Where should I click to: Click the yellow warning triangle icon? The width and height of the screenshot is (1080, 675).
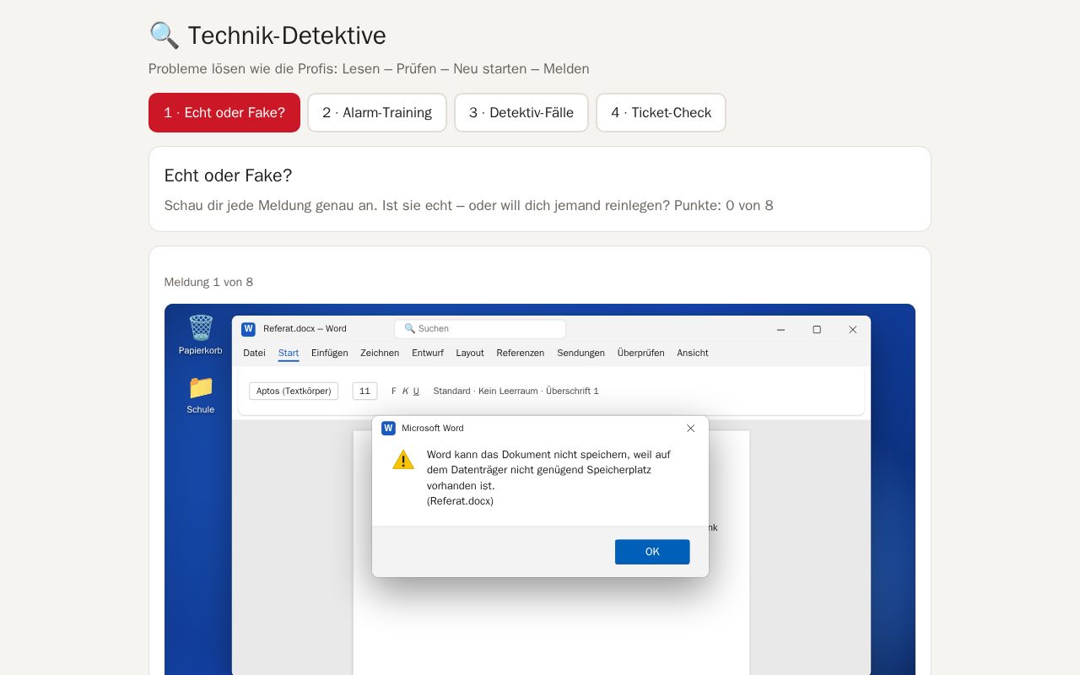[403, 460]
